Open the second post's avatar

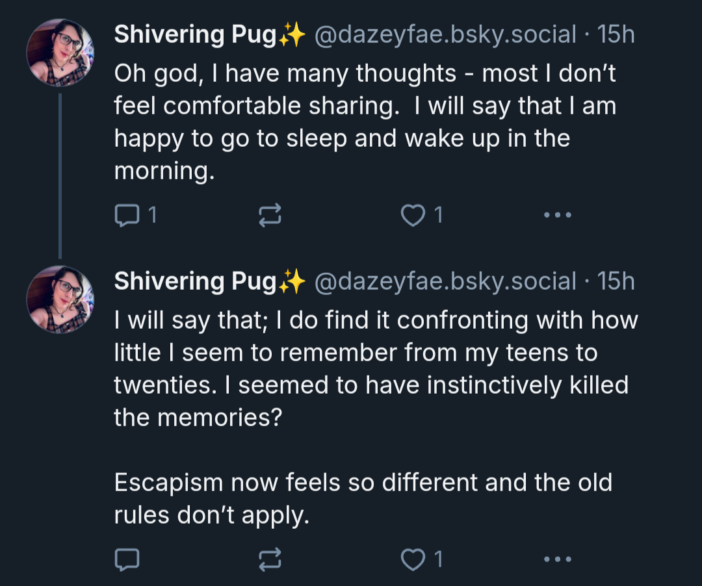[x=60, y=299]
